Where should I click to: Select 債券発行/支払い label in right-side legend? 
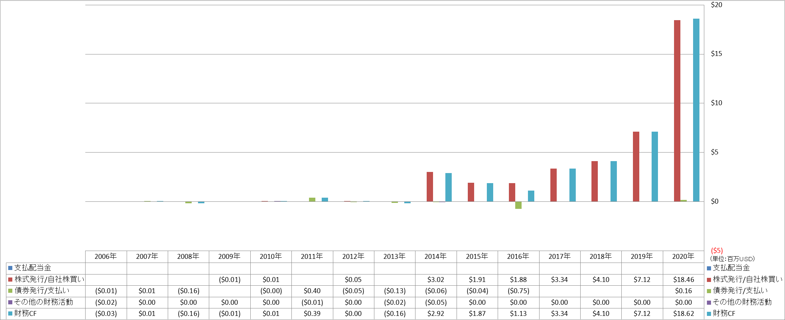click(x=740, y=291)
